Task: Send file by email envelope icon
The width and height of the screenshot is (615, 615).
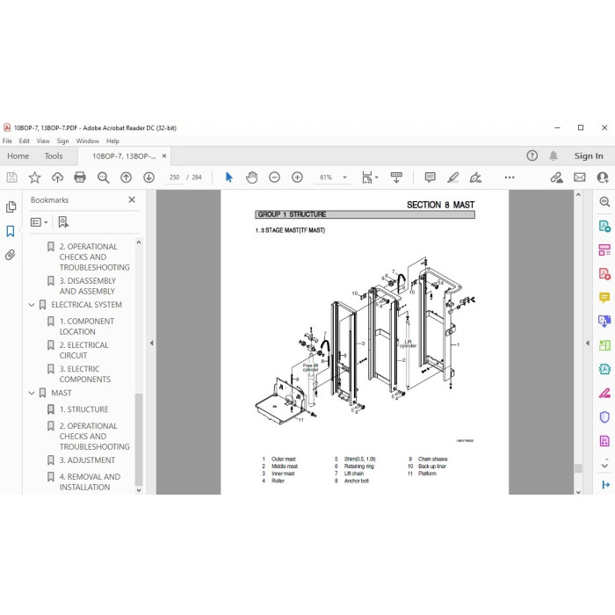Action: tap(579, 177)
